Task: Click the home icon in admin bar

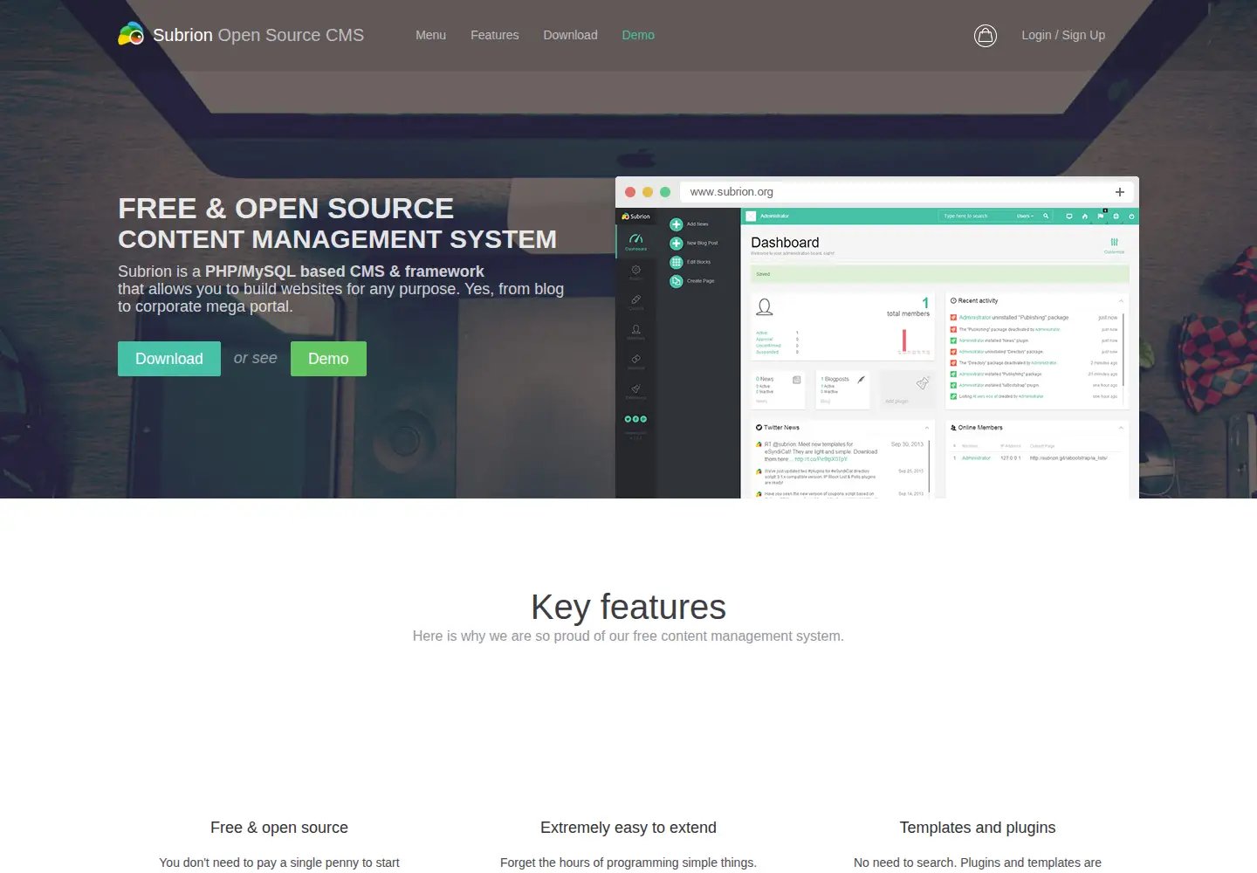Action: 1085,216
